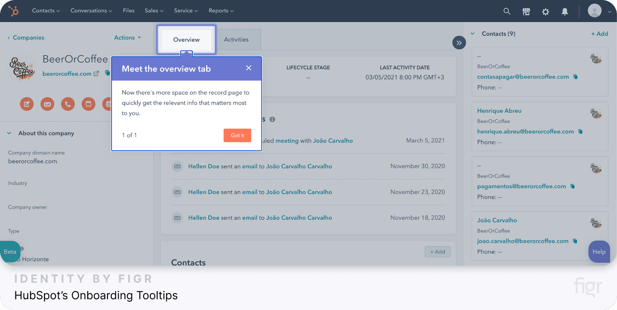The width and height of the screenshot is (617, 310).
Task: Open João Carvalho Carvalho in November 18 activity
Action: click(x=299, y=218)
